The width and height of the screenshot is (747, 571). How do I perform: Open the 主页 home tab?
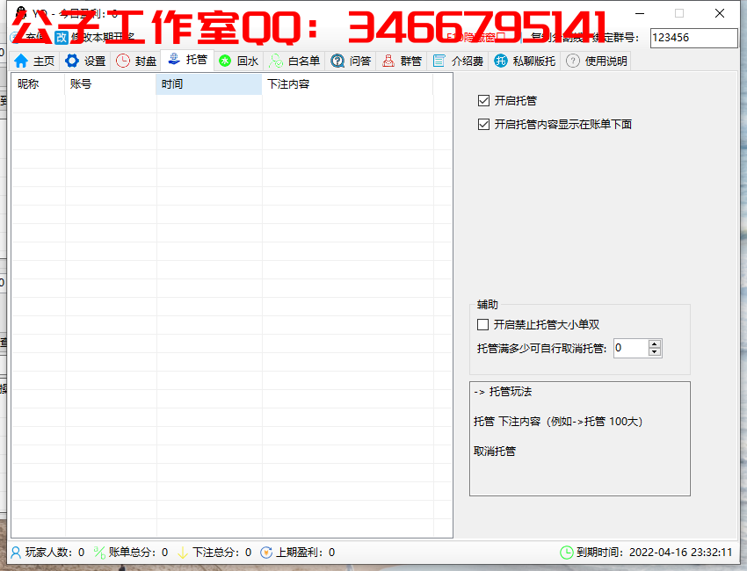[x=34, y=61]
